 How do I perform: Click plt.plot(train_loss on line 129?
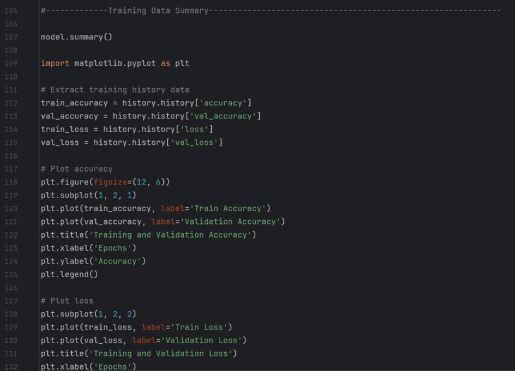[x=86, y=328]
